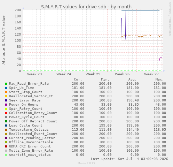
Task: Click the Seek_Error_Rate average value 190.48
Action: click(x=133, y=100)
